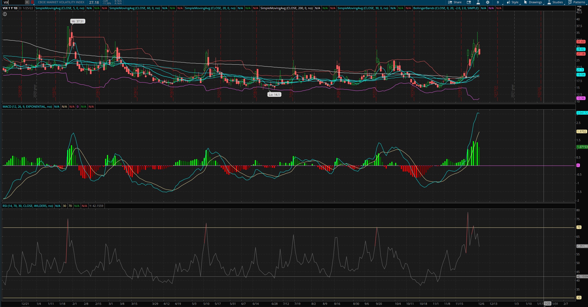Click the red symbol link icon
The width and height of the screenshot is (588, 307).
[x=33, y=2]
